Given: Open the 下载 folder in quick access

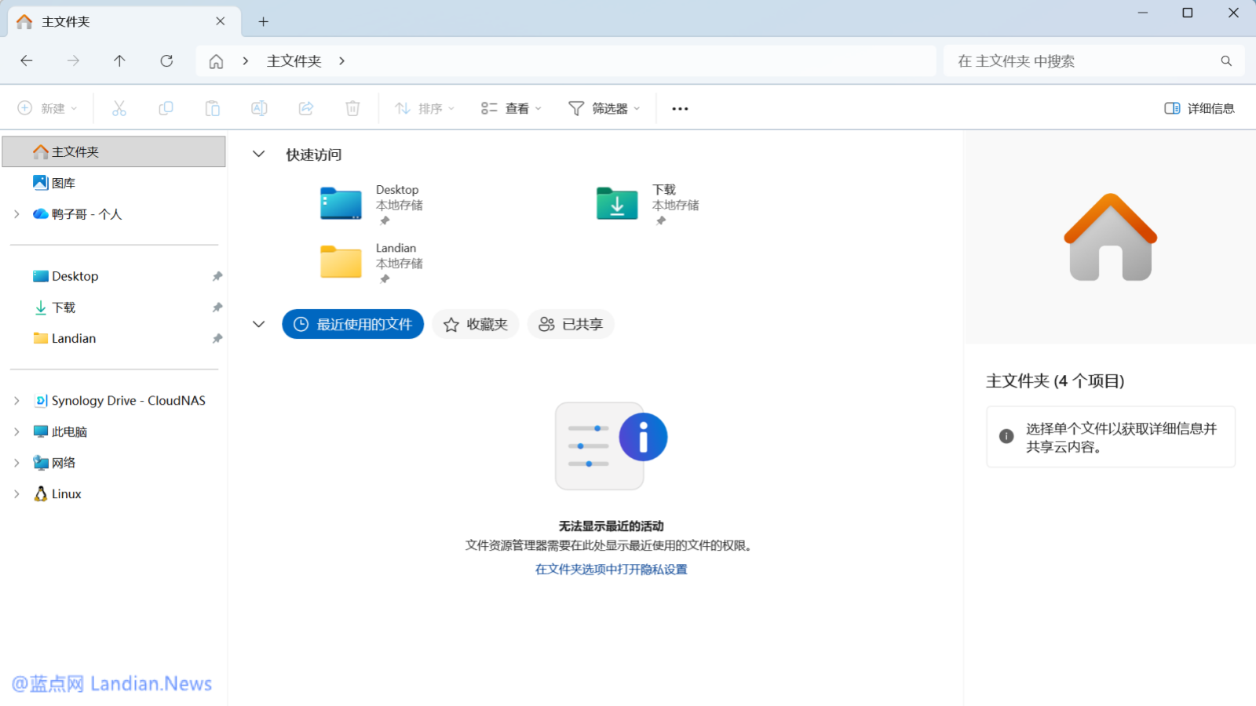Looking at the screenshot, I should 618,204.
